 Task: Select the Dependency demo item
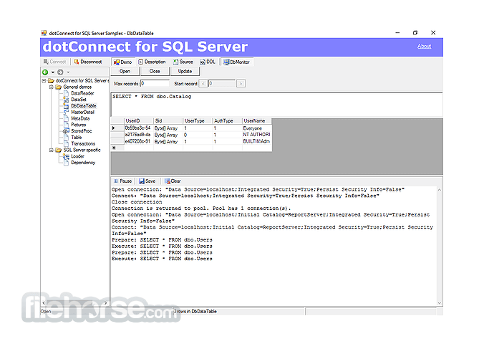point(83,163)
